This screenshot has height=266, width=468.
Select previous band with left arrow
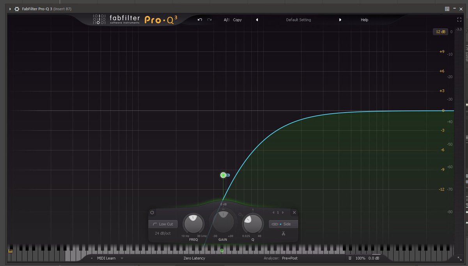[273, 213]
